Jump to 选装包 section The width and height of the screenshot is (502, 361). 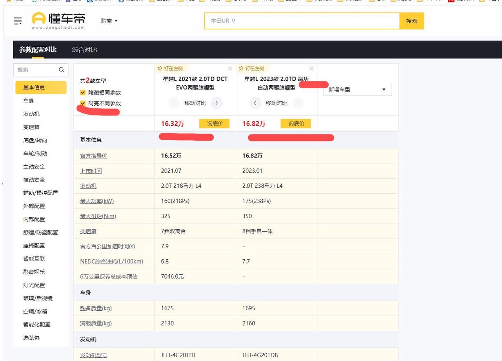click(31, 338)
